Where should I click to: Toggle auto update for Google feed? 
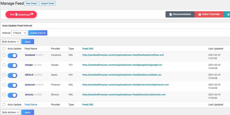12,66
